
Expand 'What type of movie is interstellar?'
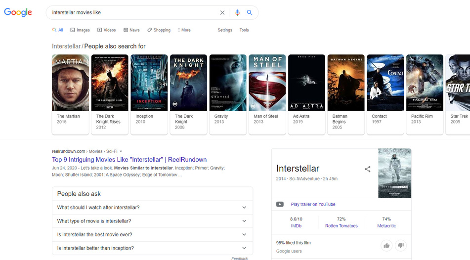(152, 221)
